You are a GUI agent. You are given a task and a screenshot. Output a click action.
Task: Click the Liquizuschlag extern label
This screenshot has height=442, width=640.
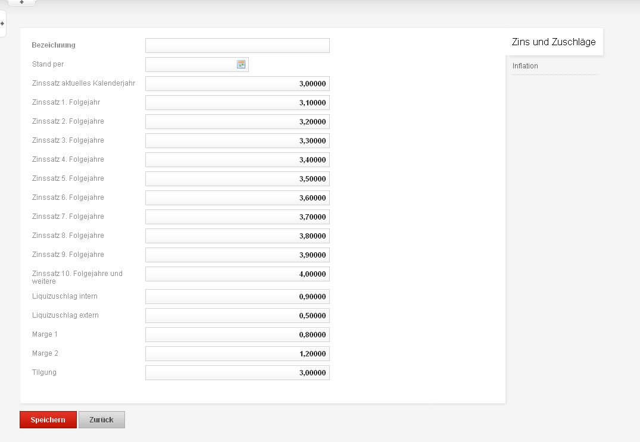click(65, 315)
